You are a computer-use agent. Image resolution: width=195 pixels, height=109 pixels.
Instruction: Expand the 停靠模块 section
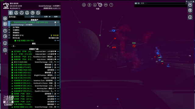(9, 32)
